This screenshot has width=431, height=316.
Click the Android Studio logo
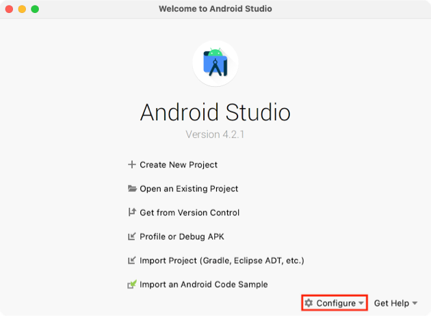coord(215,64)
